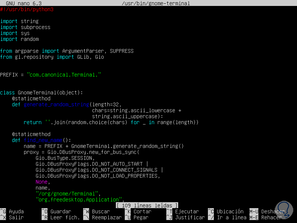This screenshot has width=297, height=223.
Task: Click the ^C Ubicación shortcut
Action: tap(226, 211)
